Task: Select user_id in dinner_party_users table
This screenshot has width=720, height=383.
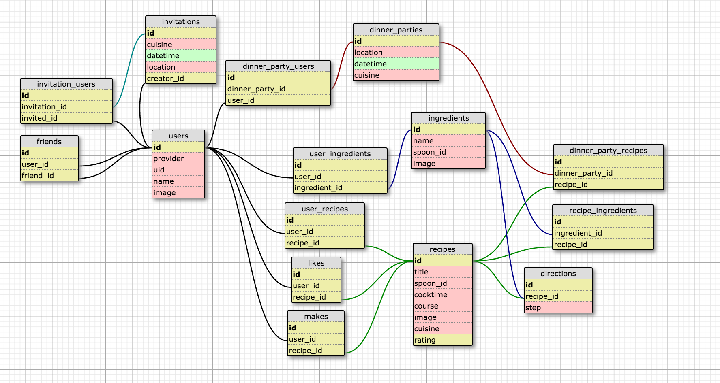Action: point(278,100)
